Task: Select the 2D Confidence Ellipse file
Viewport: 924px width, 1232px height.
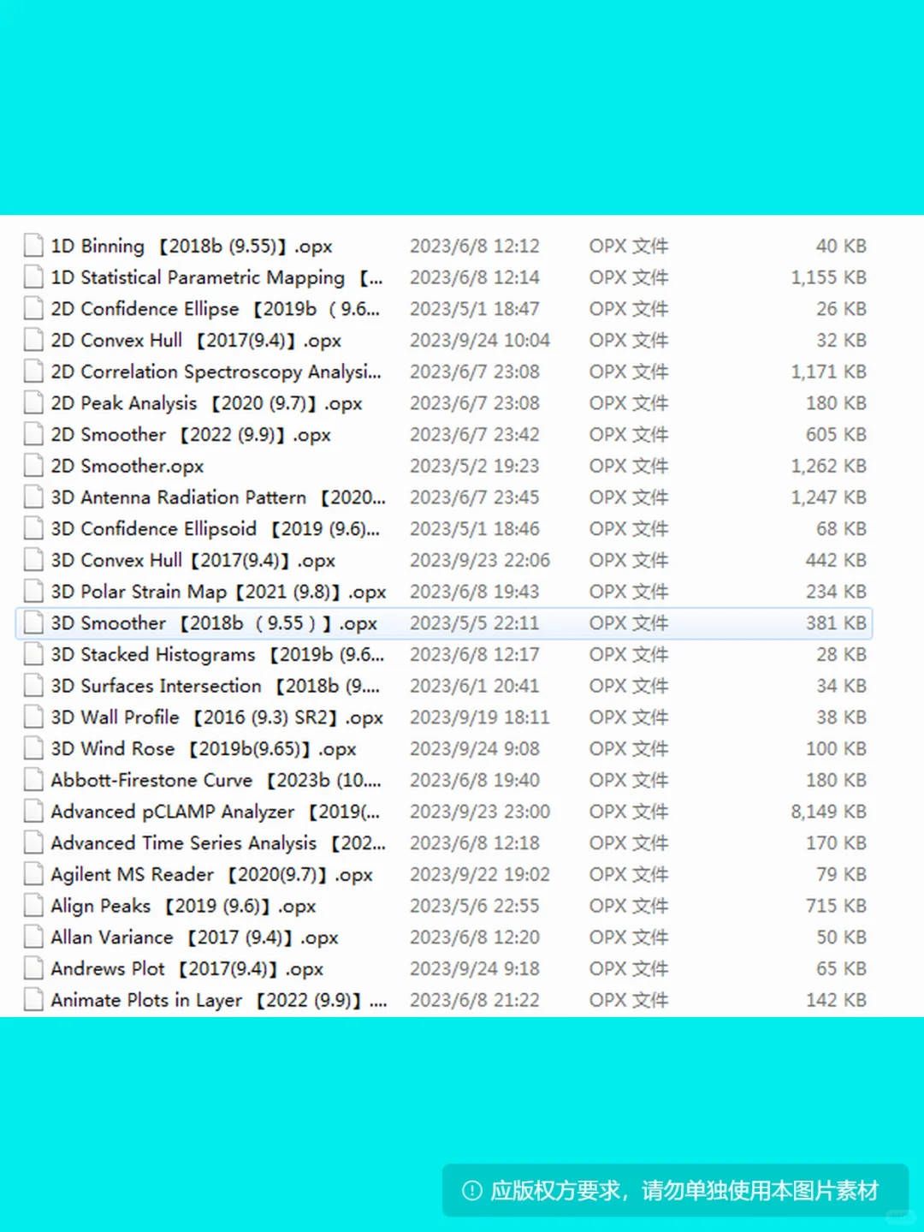Action: (x=215, y=309)
